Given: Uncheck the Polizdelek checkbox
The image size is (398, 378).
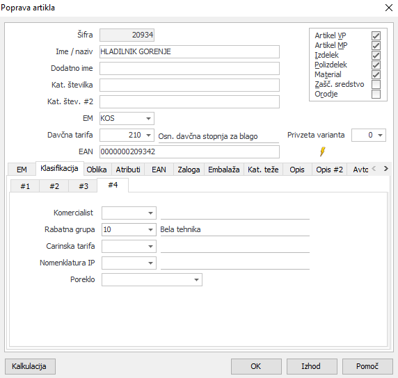Looking at the screenshot, I should [376, 65].
